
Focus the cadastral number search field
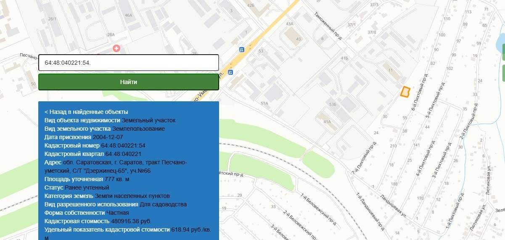[x=129, y=63]
